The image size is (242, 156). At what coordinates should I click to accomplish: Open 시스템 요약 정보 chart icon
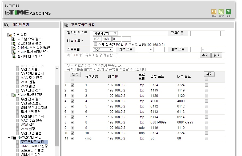pyautogui.click(x=14, y=39)
